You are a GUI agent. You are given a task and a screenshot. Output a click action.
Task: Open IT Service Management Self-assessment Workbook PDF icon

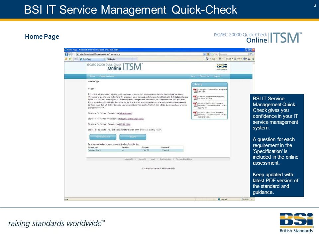pos(195,98)
